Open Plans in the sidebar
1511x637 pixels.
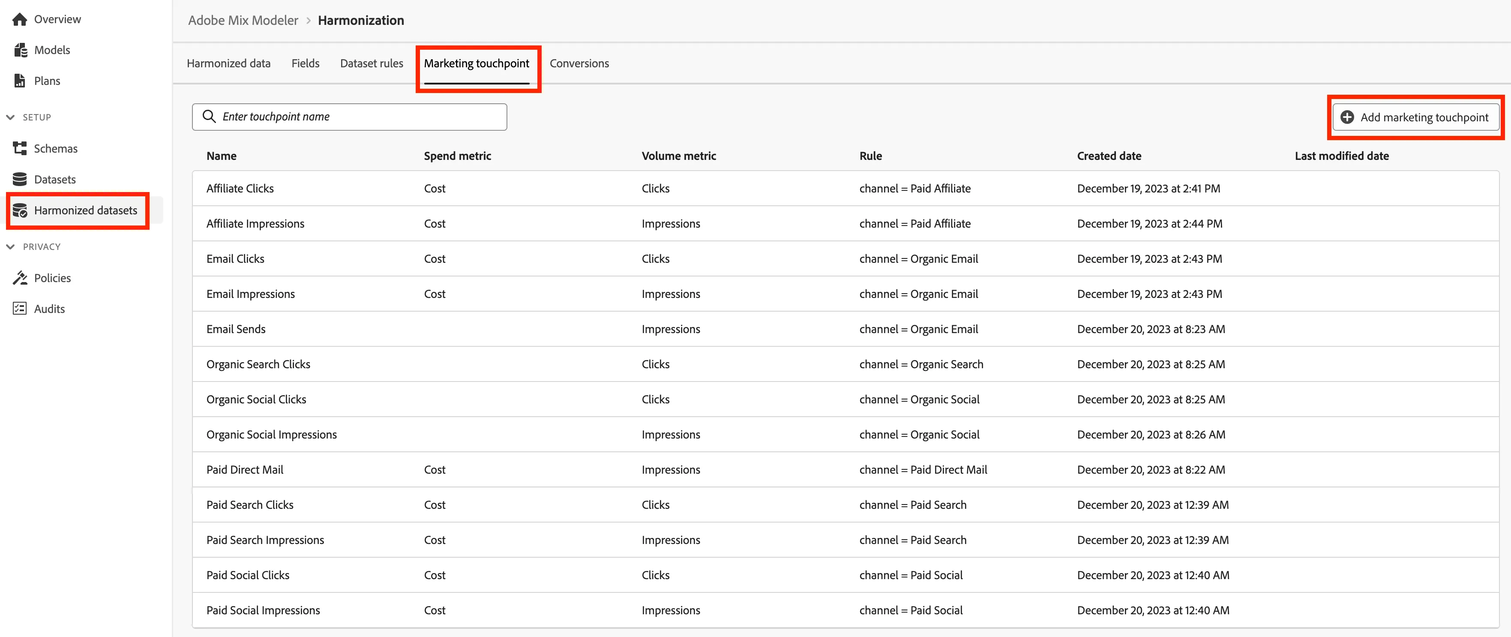click(47, 81)
